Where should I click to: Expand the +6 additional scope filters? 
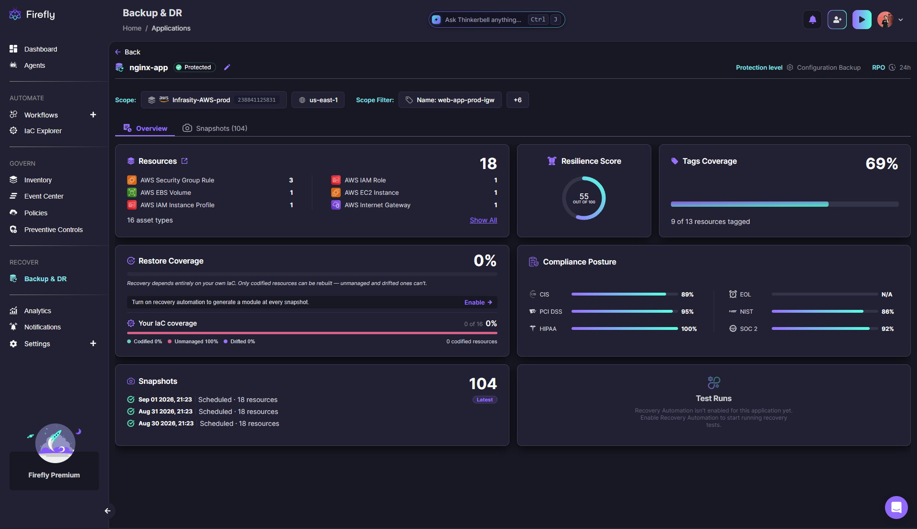tap(518, 100)
